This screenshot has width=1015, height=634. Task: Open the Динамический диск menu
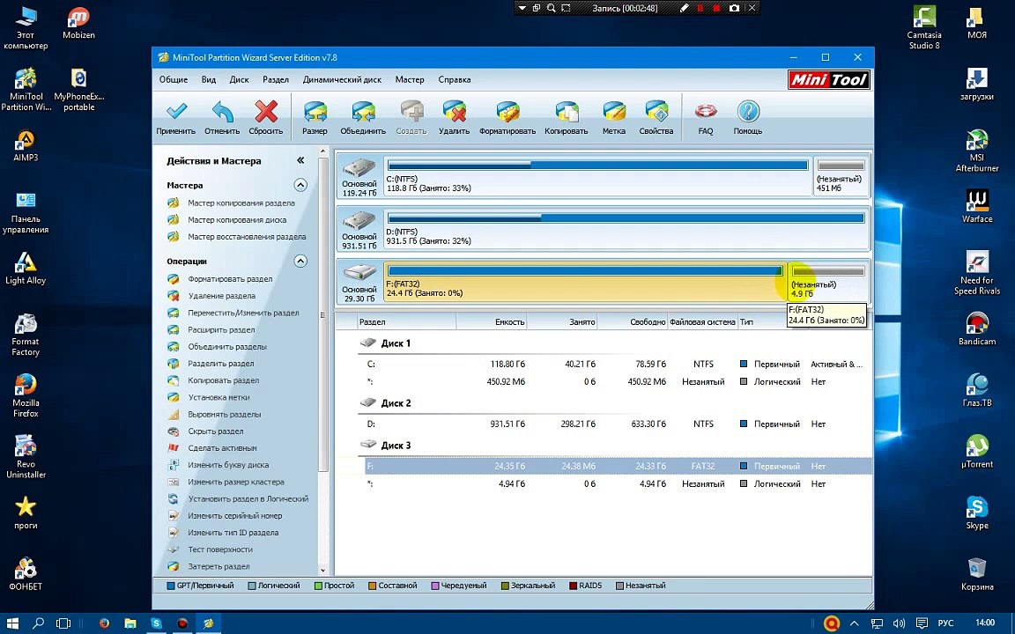coord(342,79)
